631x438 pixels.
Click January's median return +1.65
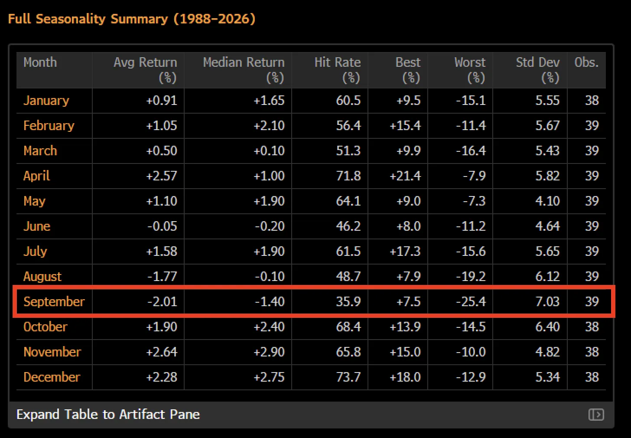269,101
